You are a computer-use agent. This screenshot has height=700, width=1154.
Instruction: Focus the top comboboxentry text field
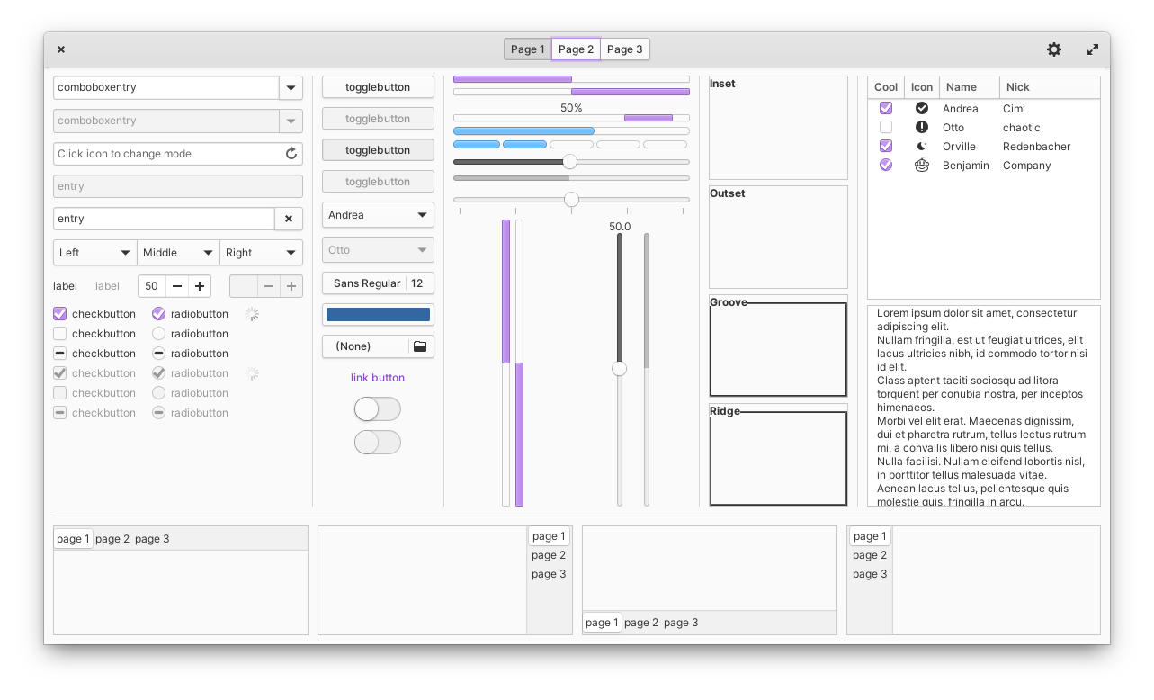pyautogui.click(x=166, y=87)
